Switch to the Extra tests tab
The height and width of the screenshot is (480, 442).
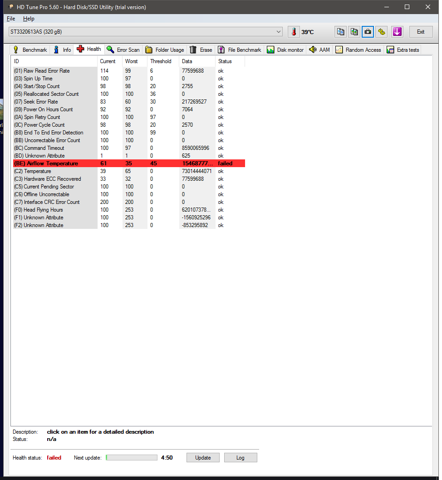(403, 50)
